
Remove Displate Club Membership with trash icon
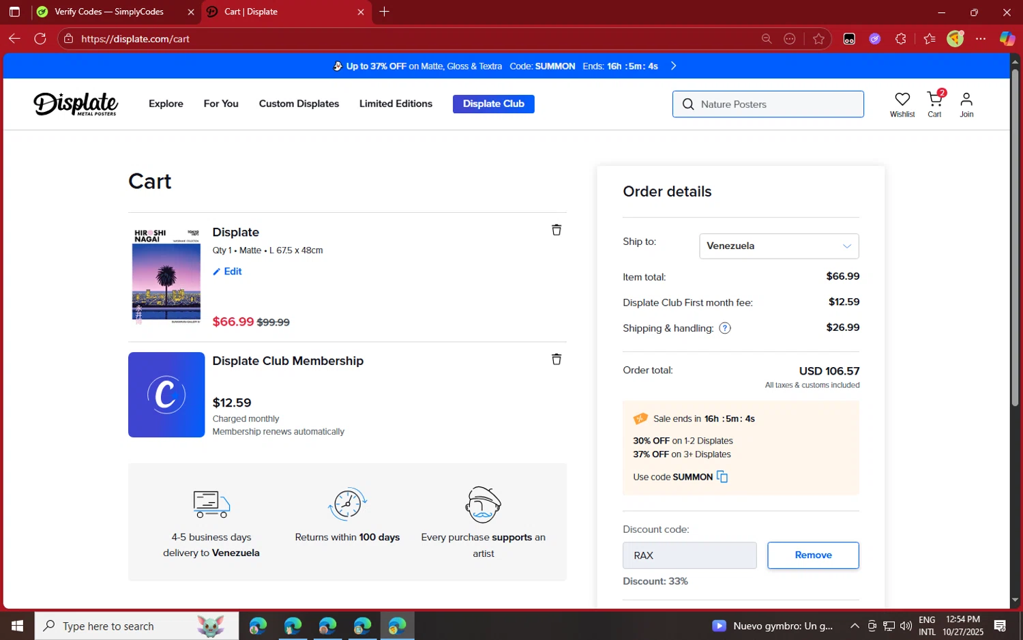(556, 359)
